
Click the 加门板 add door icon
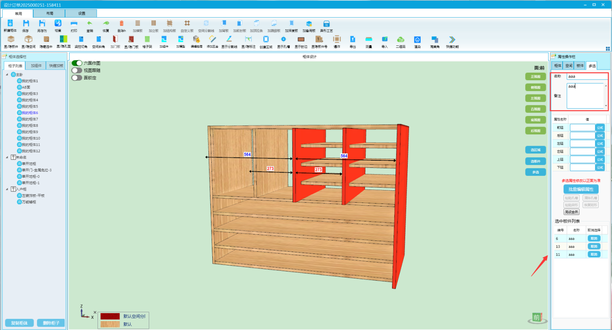[x=115, y=40]
